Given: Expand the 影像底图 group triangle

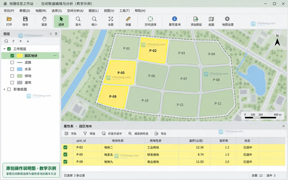Looking at the screenshot, I should (4, 89).
